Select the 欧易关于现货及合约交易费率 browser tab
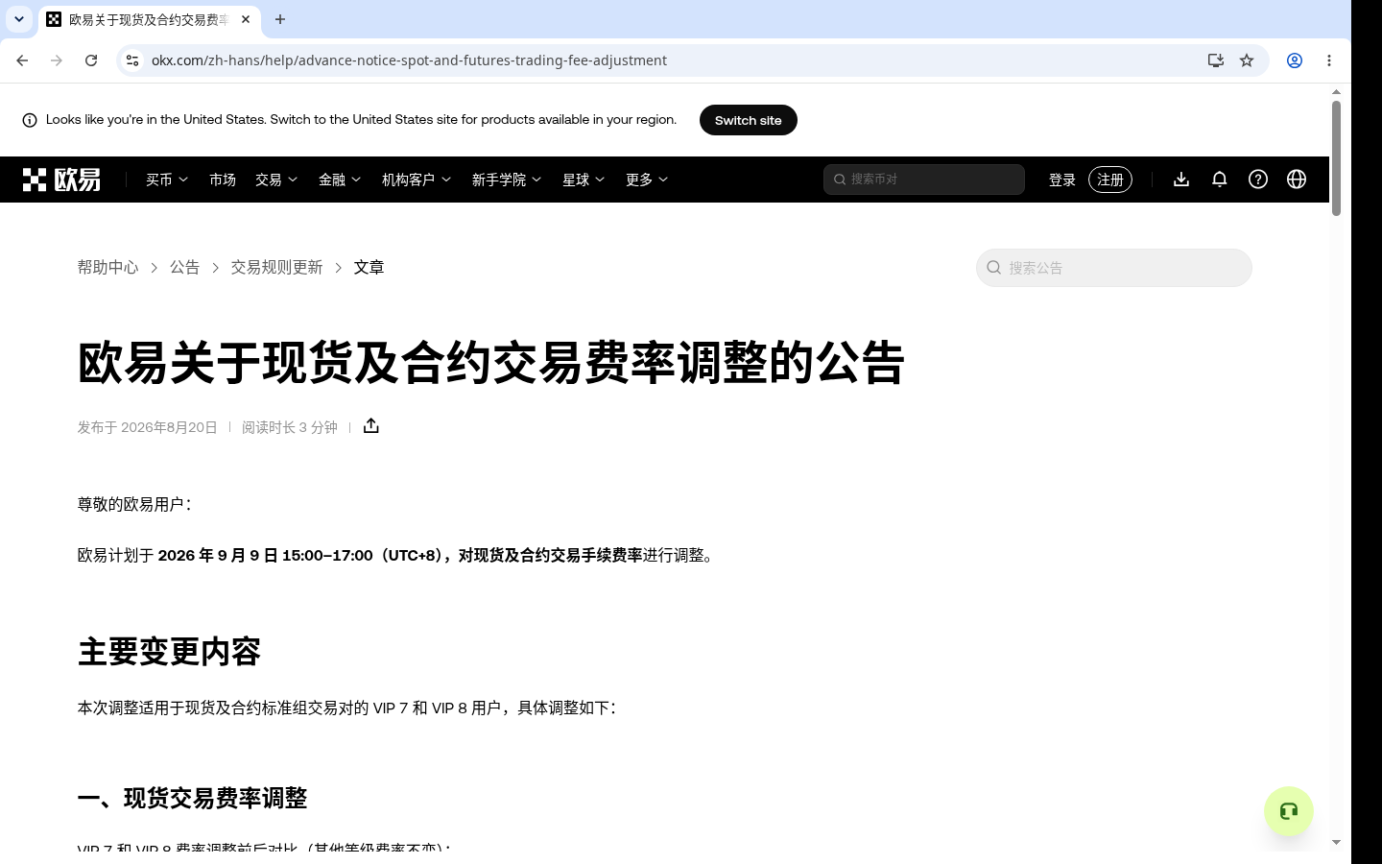1382x864 pixels. click(149, 19)
